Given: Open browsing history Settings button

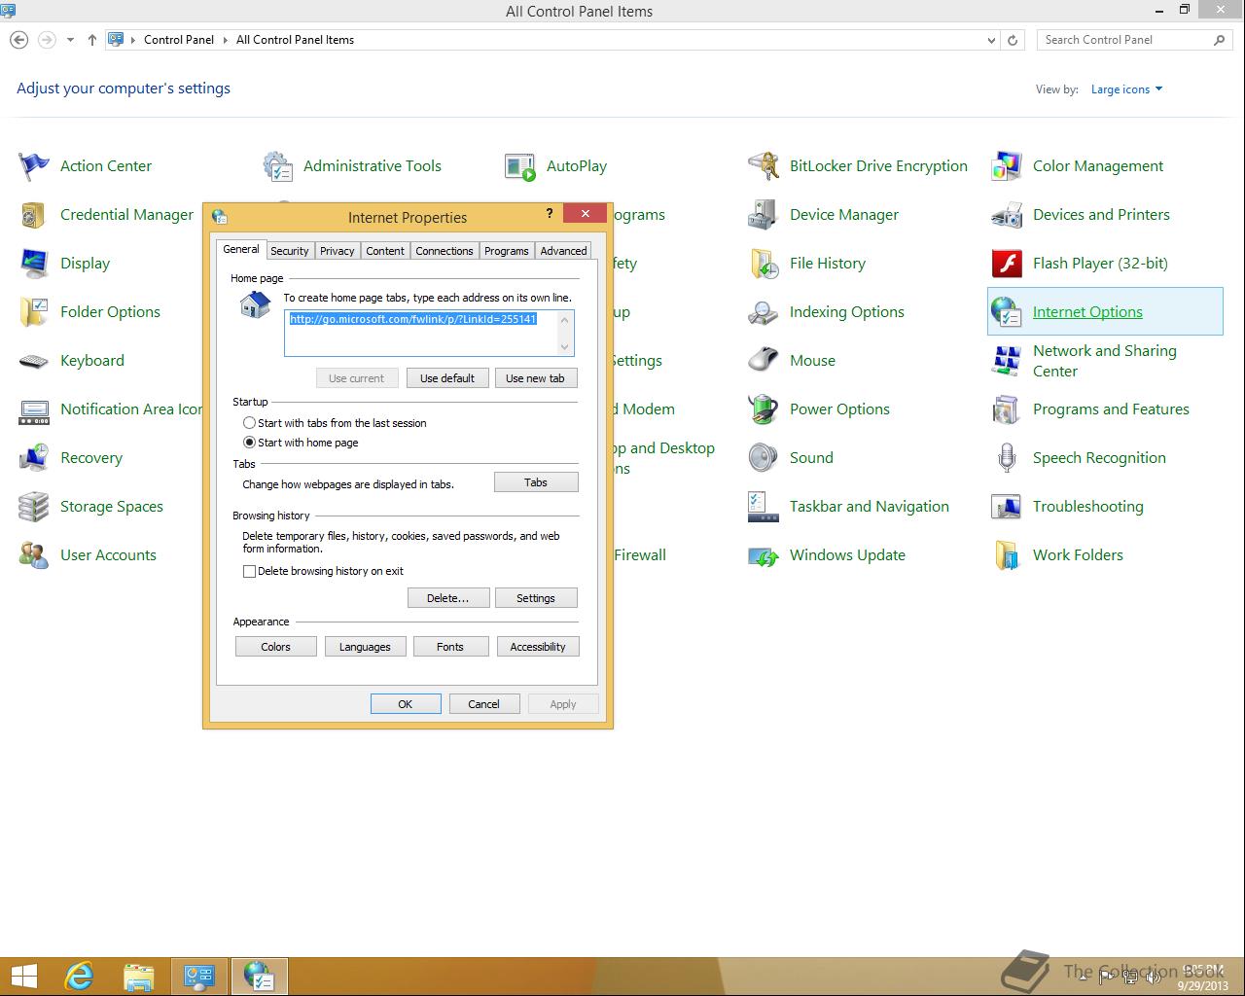Looking at the screenshot, I should coord(536,598).
